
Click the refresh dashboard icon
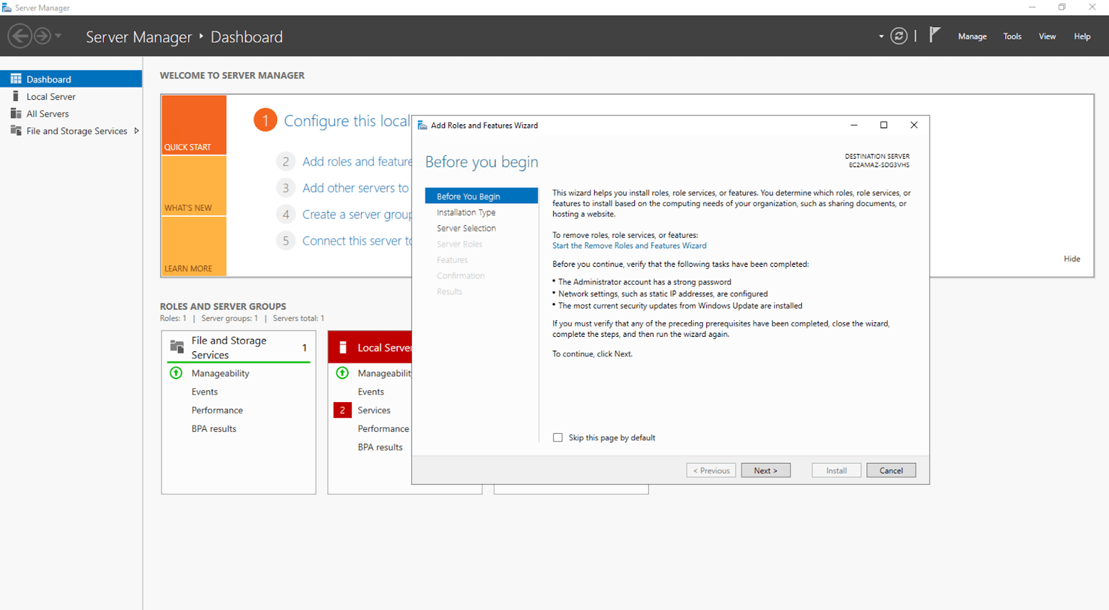pyautogui.click(x=899, y=36)
